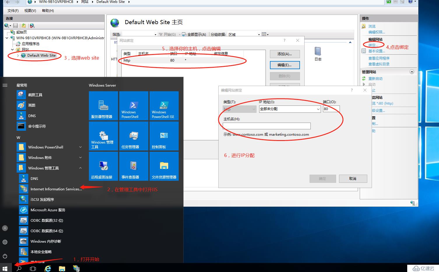Click the Start menu user account icon

5,228
